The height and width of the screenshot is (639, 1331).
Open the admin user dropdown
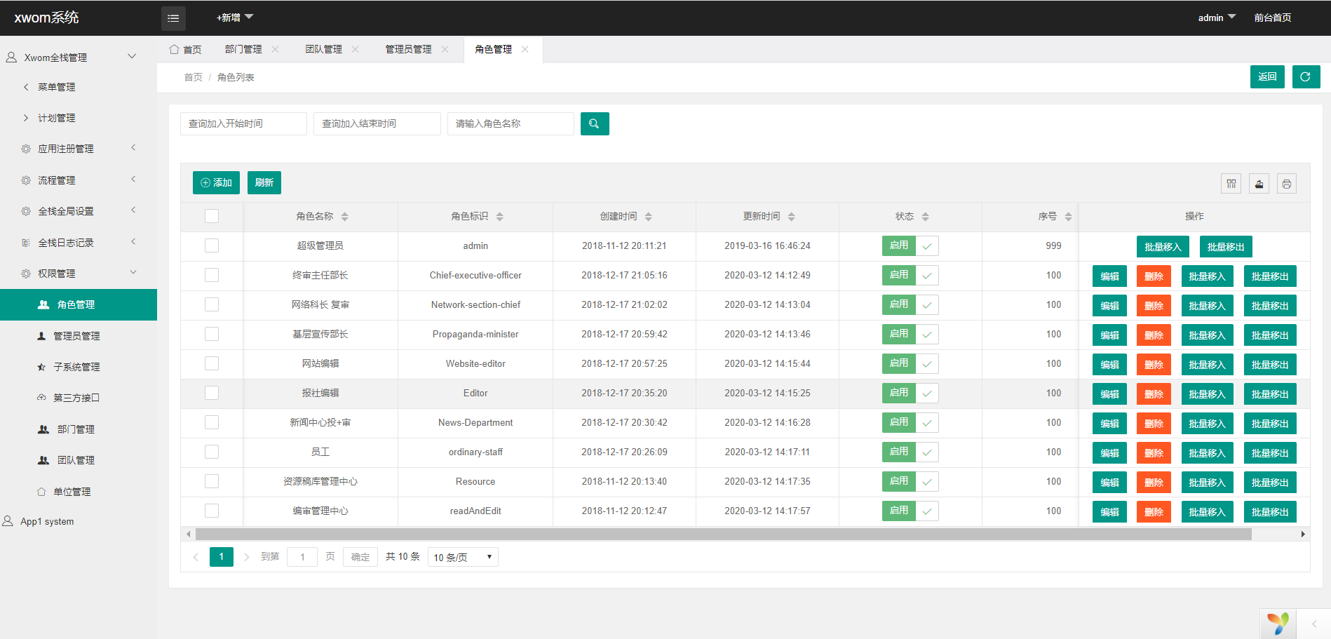1217,18
